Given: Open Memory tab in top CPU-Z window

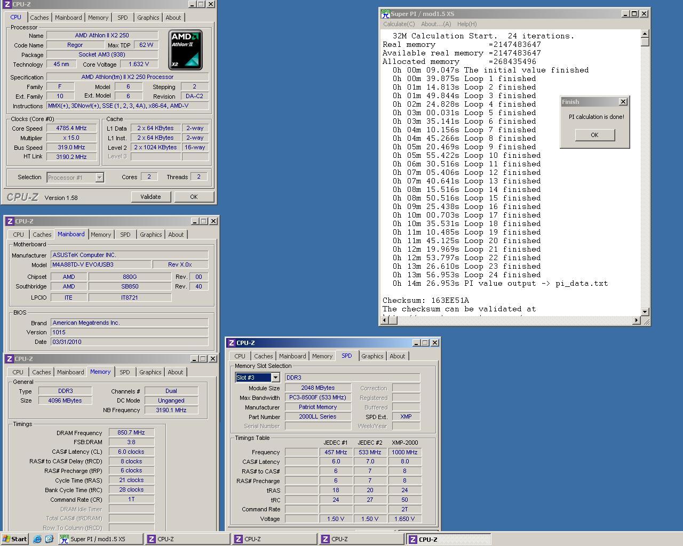Looking at the screenshot, I should pos(98,18).
